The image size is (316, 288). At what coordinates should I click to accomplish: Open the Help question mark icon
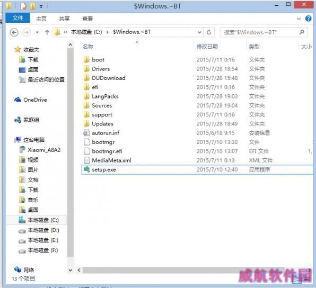pos(309,19)
